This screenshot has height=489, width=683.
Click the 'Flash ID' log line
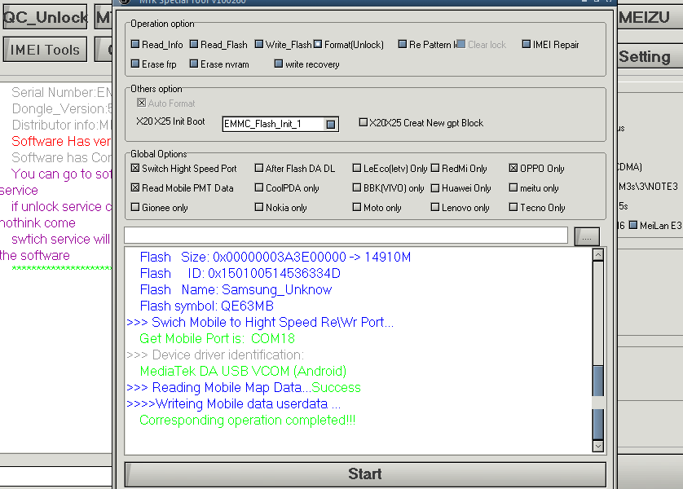[x=240, y=273]
